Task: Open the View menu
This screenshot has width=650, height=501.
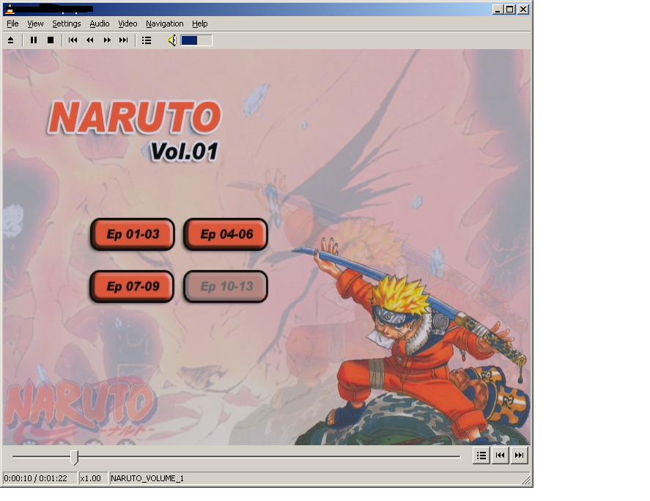Action: point(35,23)
